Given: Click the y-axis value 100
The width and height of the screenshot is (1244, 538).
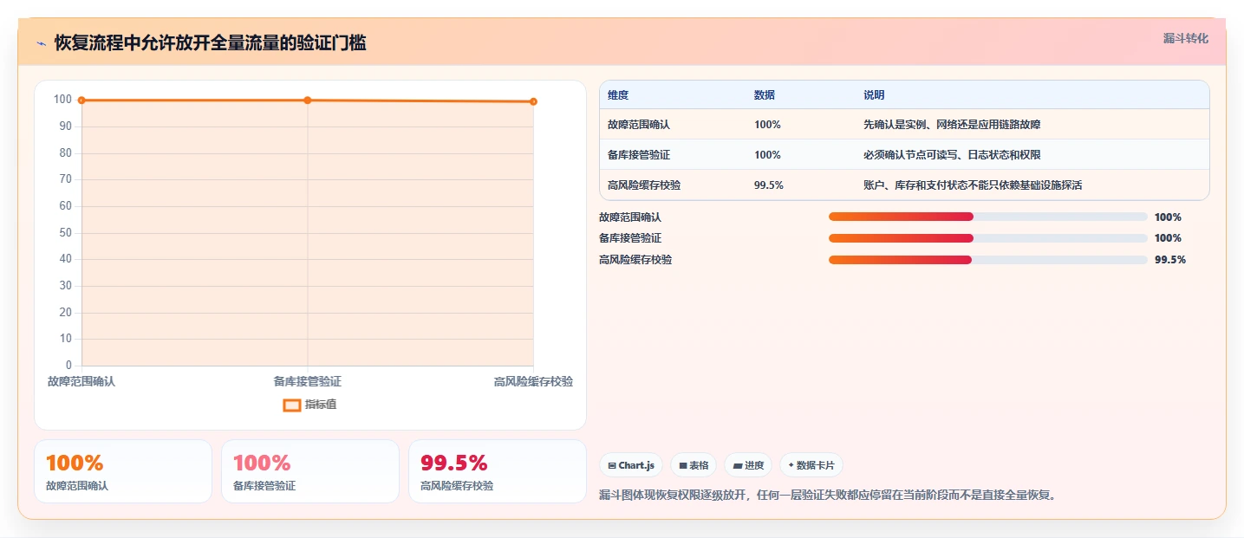Looking at the screenshot, I should point(62,100).
